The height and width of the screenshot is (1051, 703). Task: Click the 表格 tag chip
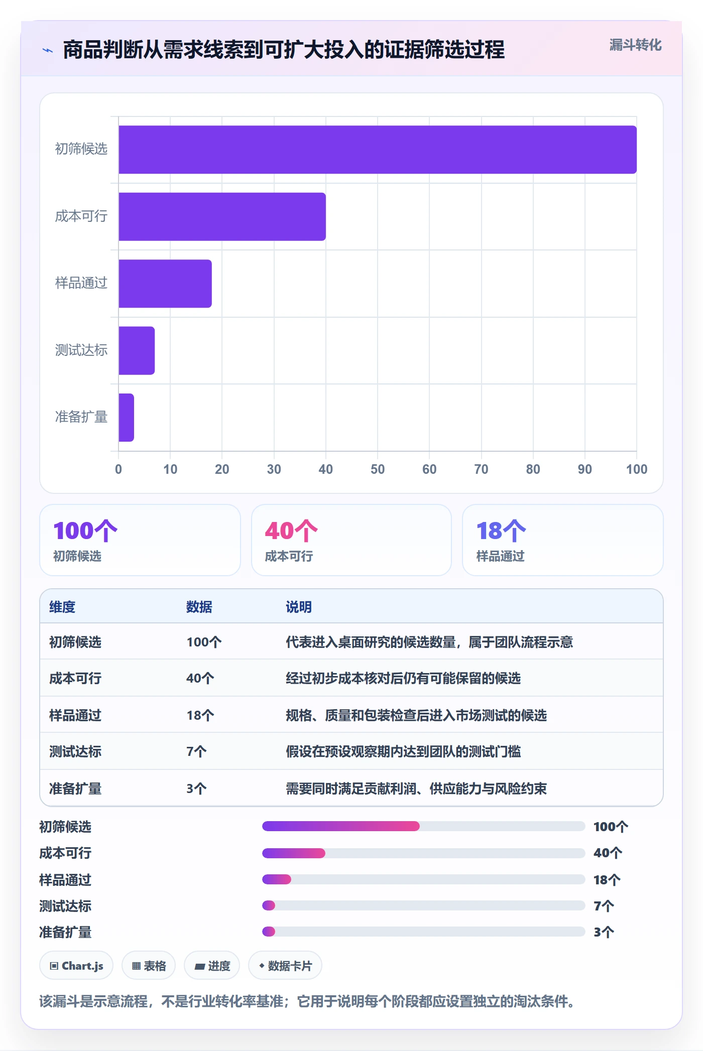[x=149, y=965]
